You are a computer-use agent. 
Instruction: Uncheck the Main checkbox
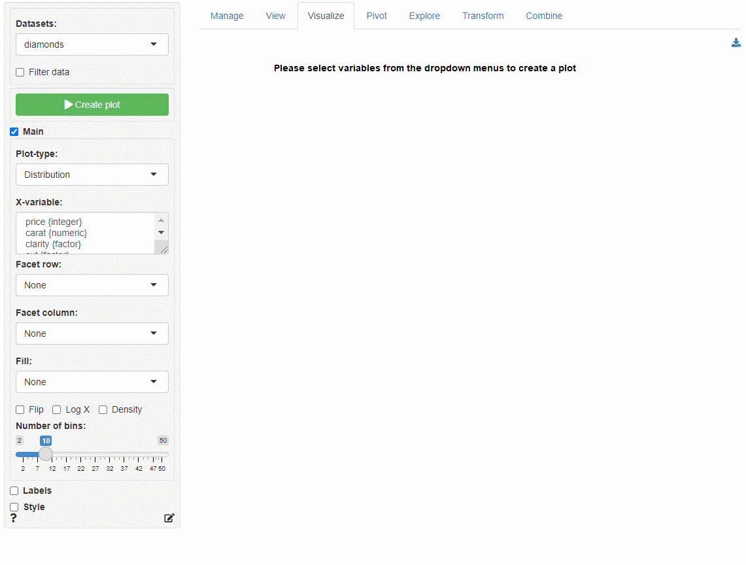coord(14,132)
